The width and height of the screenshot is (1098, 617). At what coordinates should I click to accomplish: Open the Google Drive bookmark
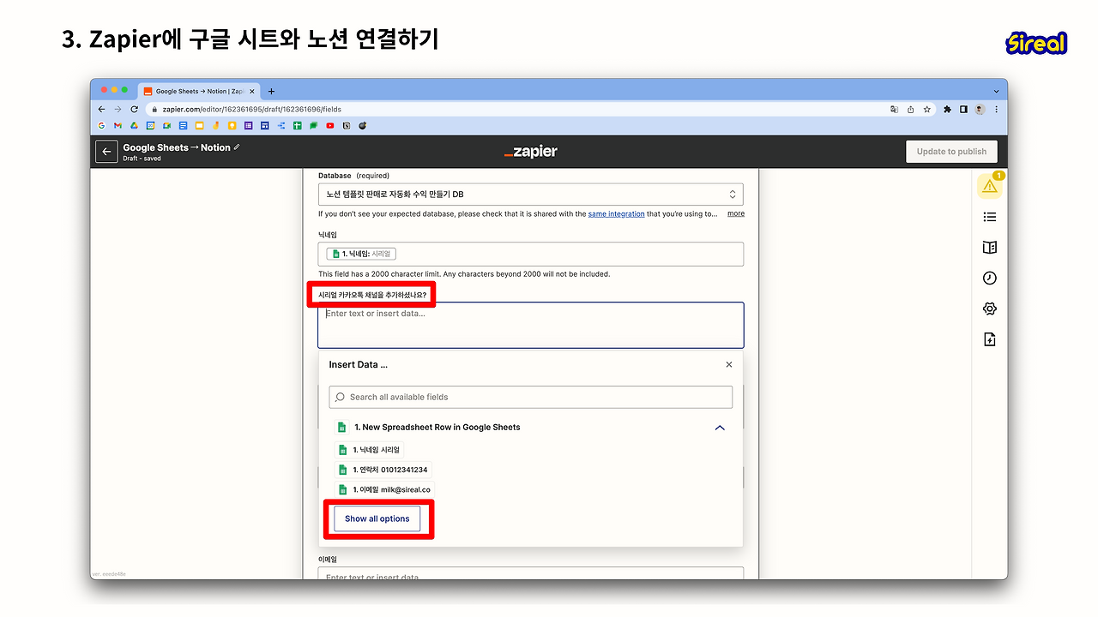coord(135,126)
